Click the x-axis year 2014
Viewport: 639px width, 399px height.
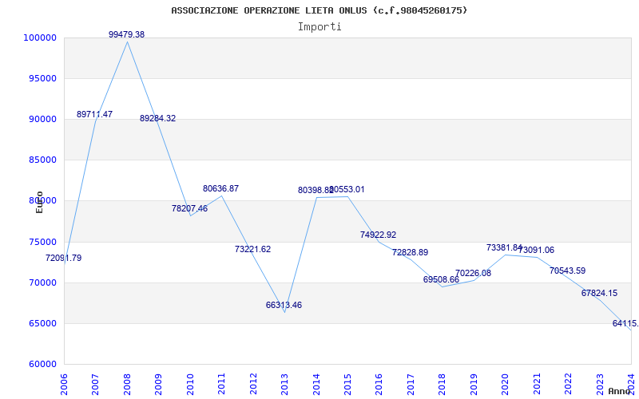(x=316, y=384)
